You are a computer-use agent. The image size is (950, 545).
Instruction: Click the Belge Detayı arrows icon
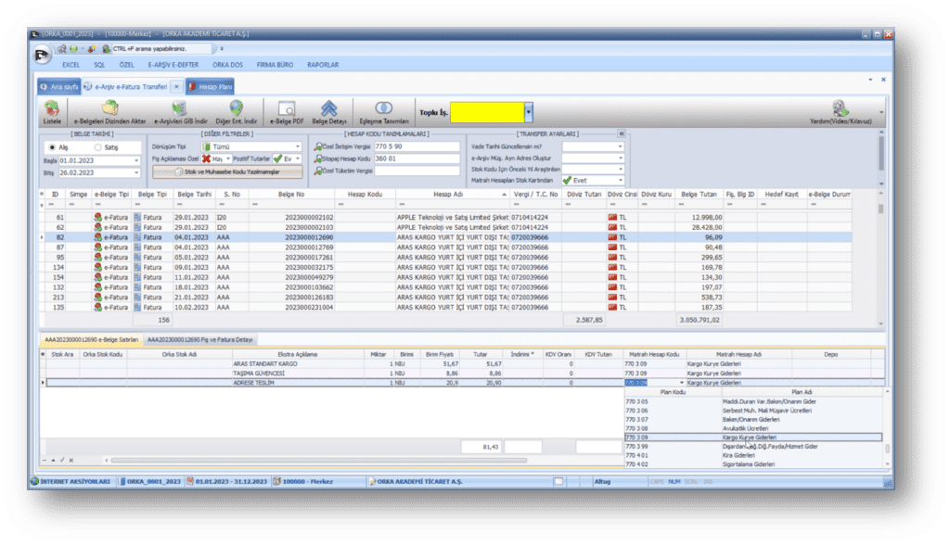(328, 113)
